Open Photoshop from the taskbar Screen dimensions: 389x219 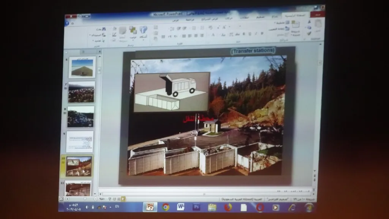[x=196, y=207]
